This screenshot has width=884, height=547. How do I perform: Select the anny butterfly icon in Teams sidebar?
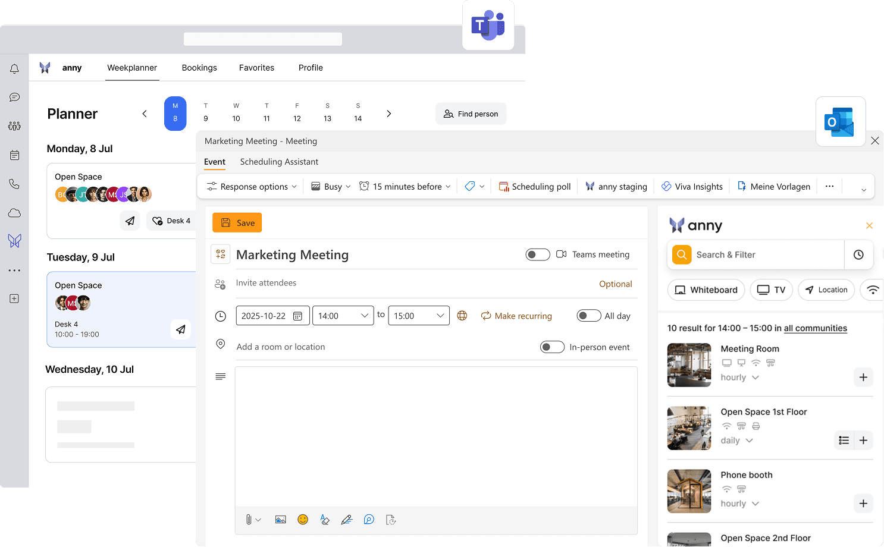point(14,240)
